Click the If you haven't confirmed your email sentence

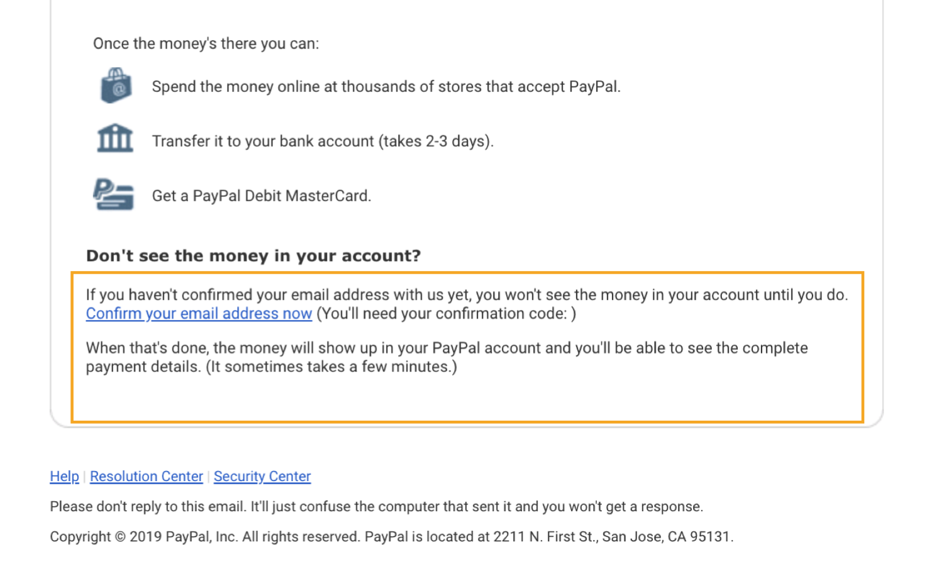(467, 295)
